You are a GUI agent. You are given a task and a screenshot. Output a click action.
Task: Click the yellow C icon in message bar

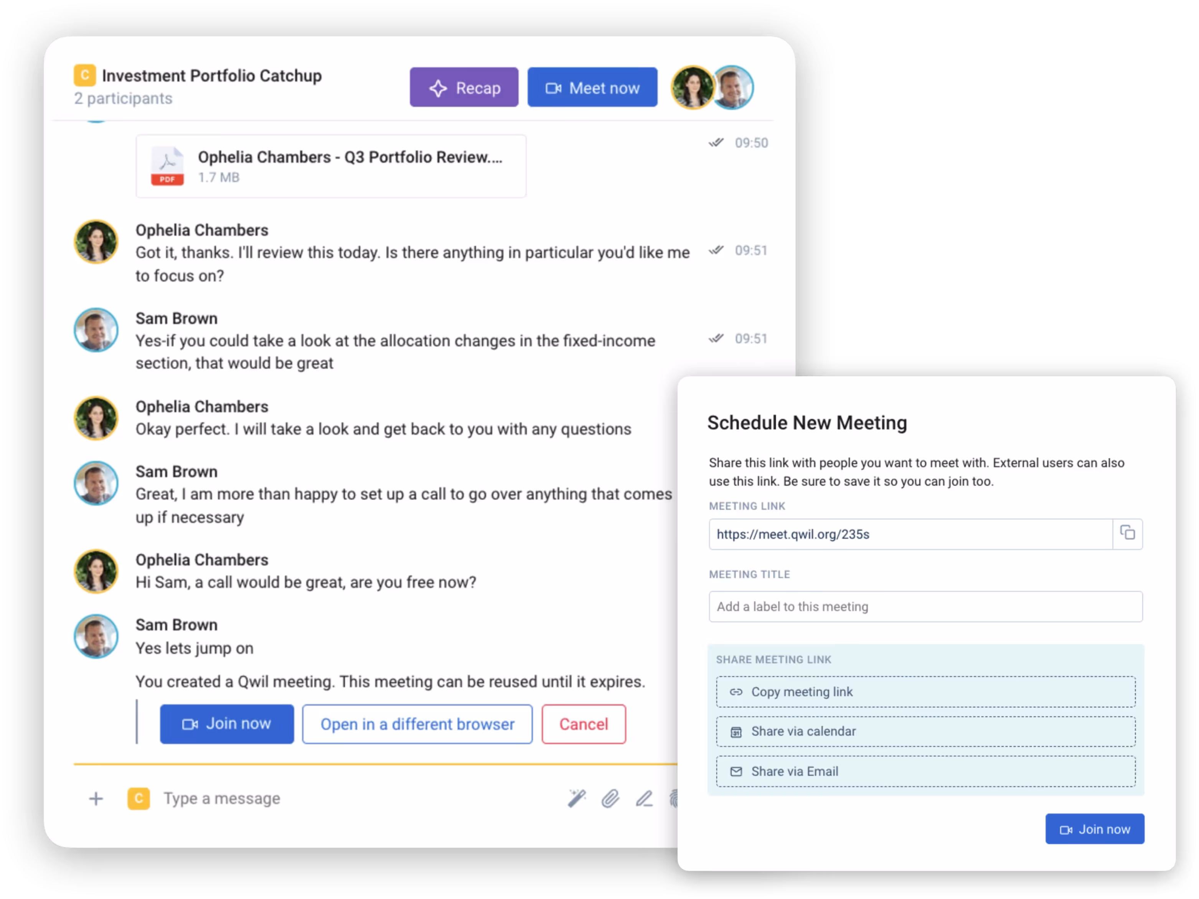[138, 798]
